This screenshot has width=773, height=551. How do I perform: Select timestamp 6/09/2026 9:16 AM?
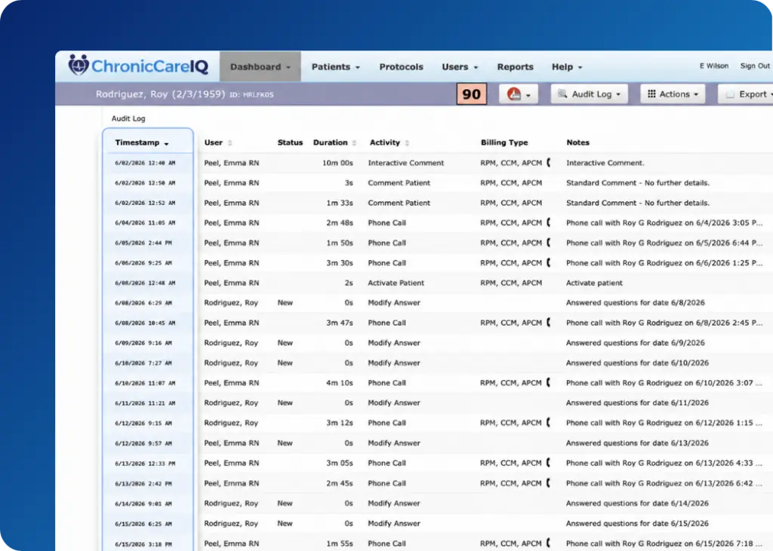tap(143, 343)
